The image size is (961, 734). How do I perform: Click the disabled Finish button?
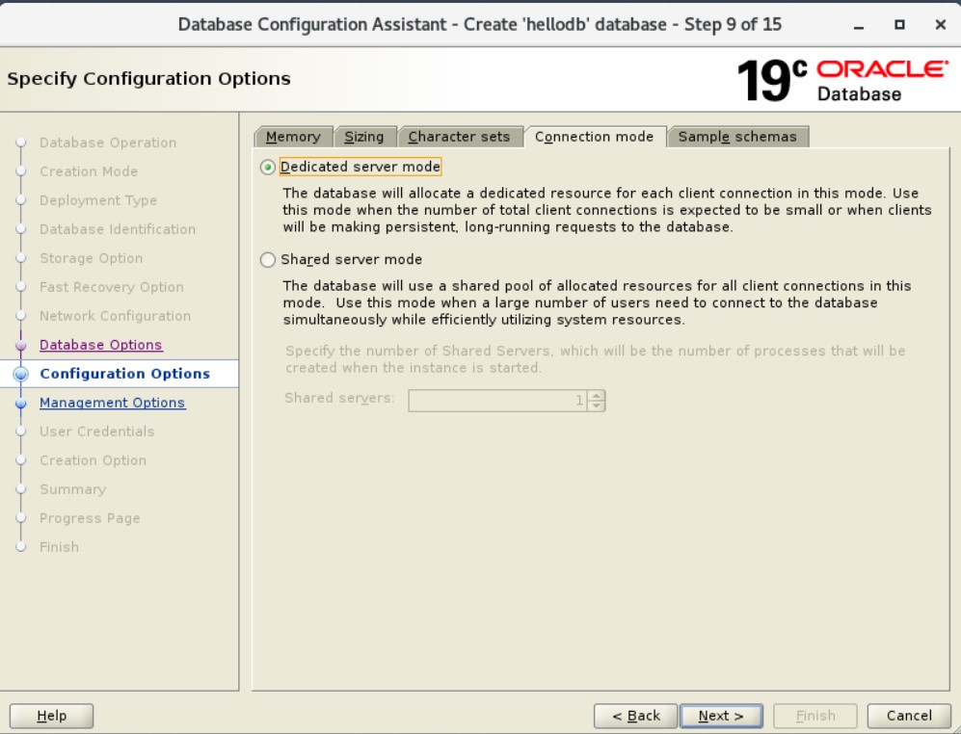(x=815, y=716)
